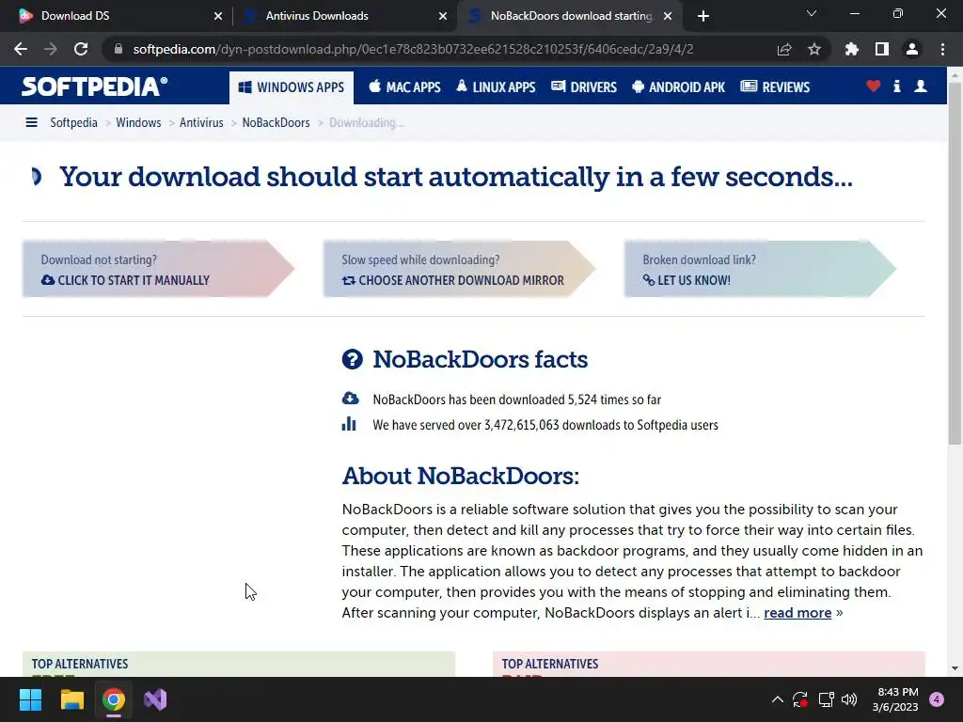963x722 pixels.
Task: Click the forward navigation arrow
Action: tap(51, 49)
